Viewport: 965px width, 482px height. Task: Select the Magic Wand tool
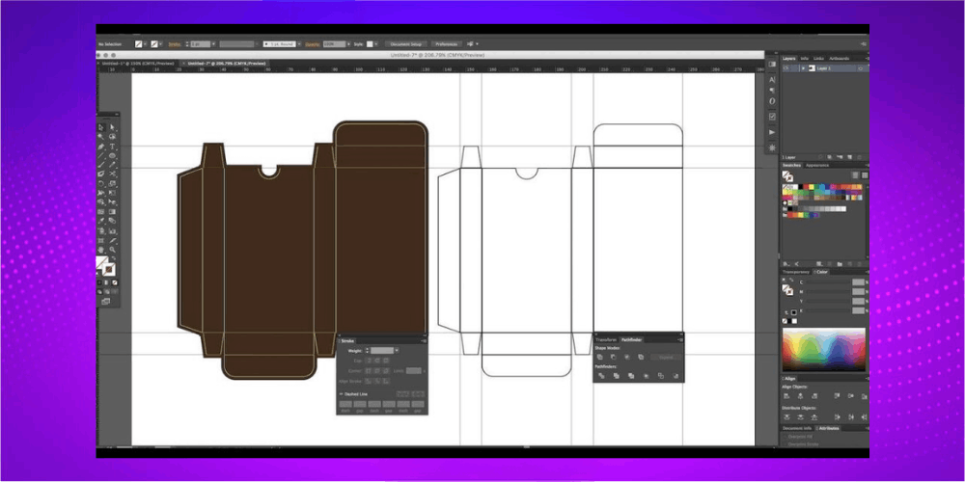tap(101, 137)
